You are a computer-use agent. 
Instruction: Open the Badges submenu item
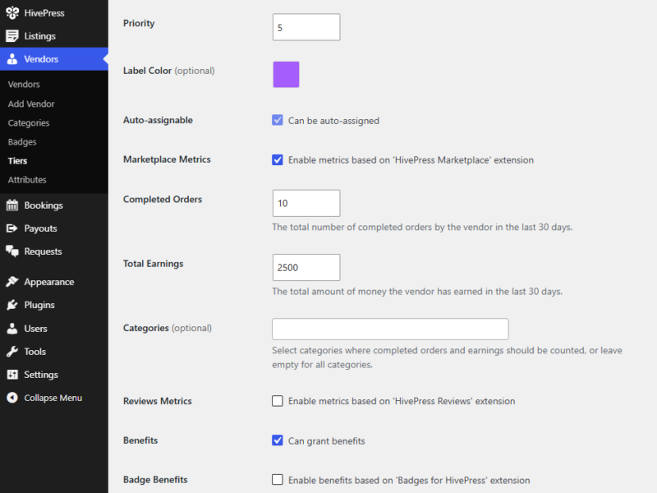(x=22, y=141)
